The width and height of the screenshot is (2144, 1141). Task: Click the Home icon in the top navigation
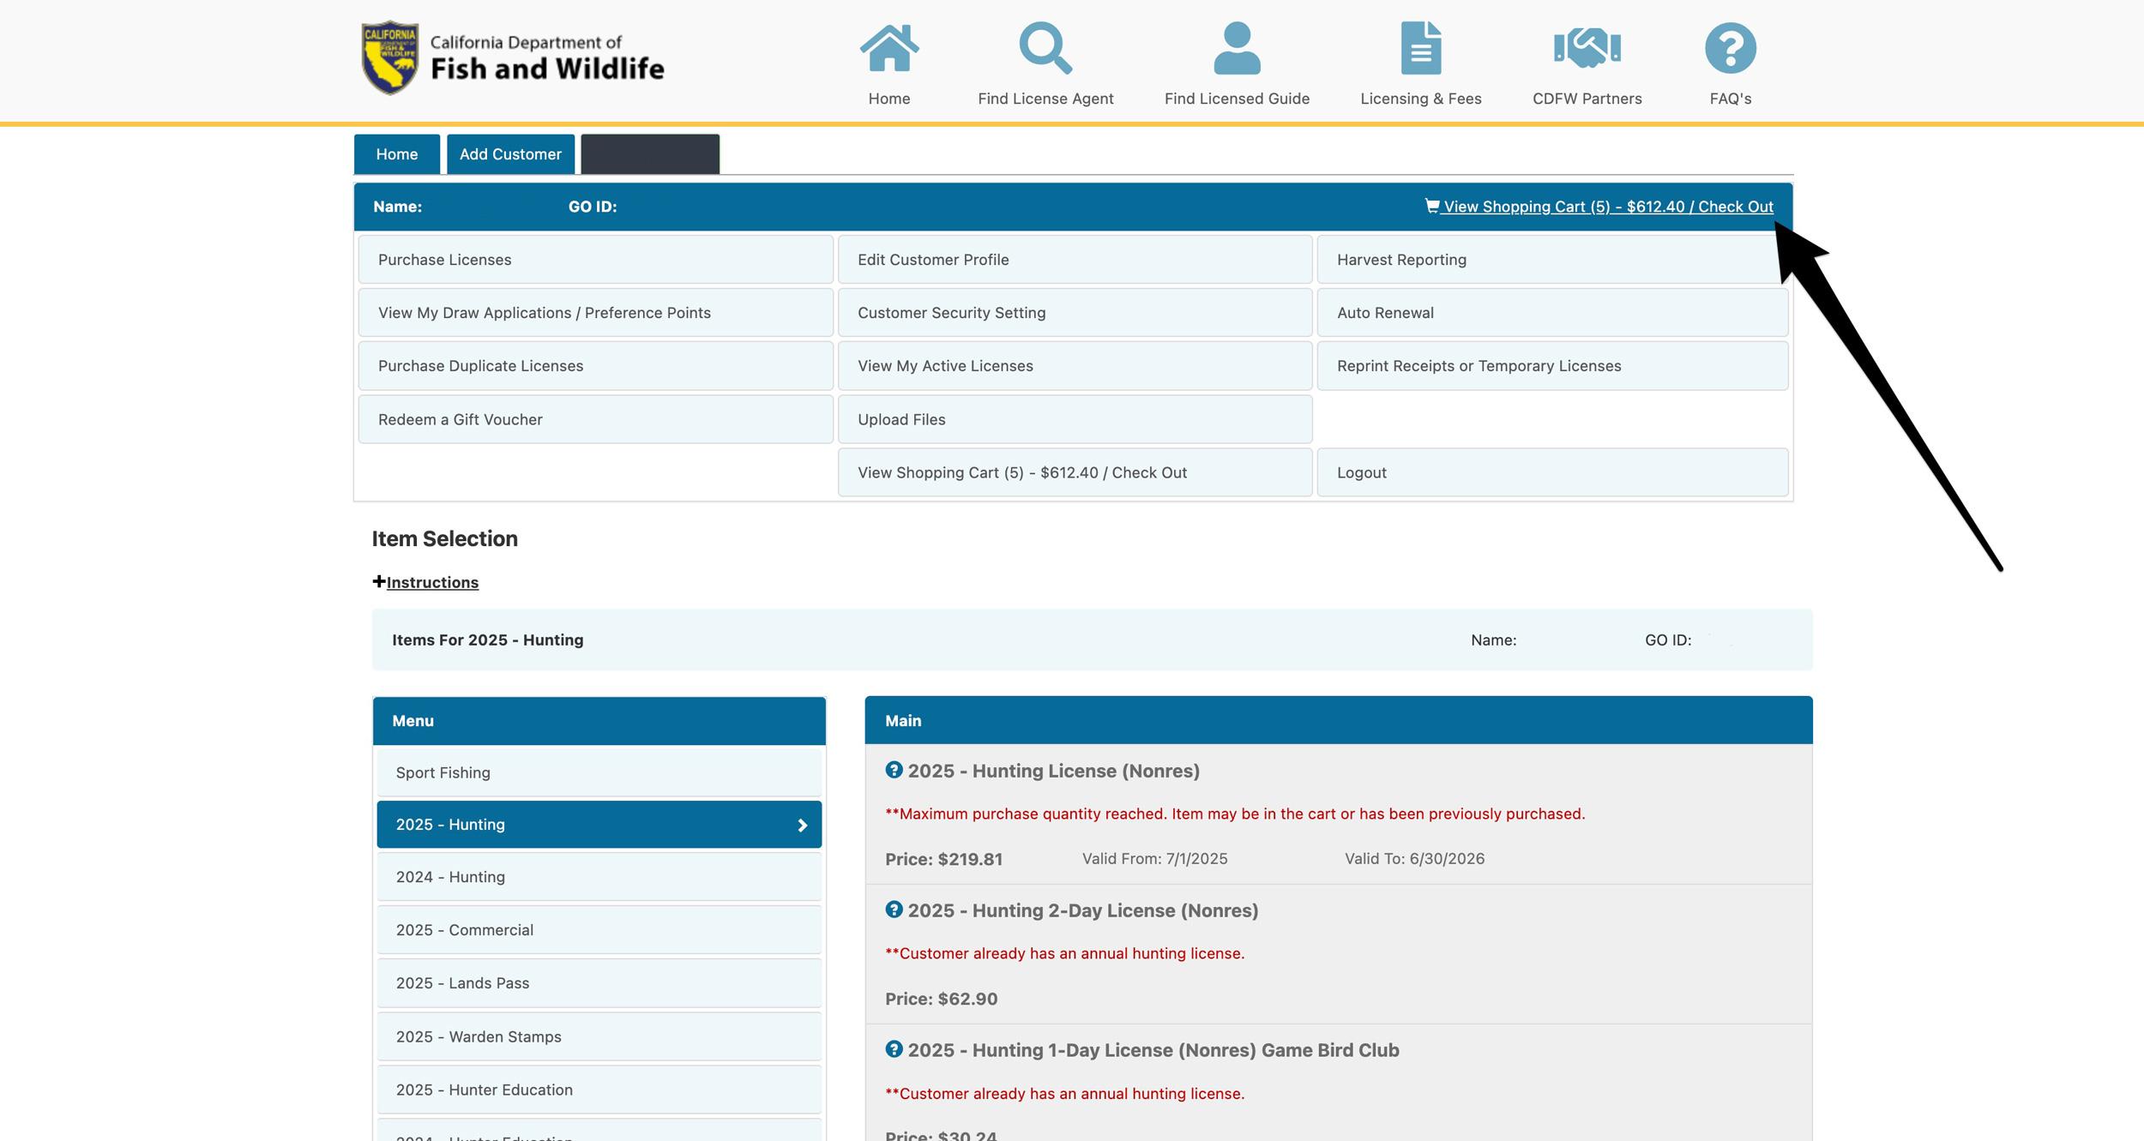tap(890, 49)
